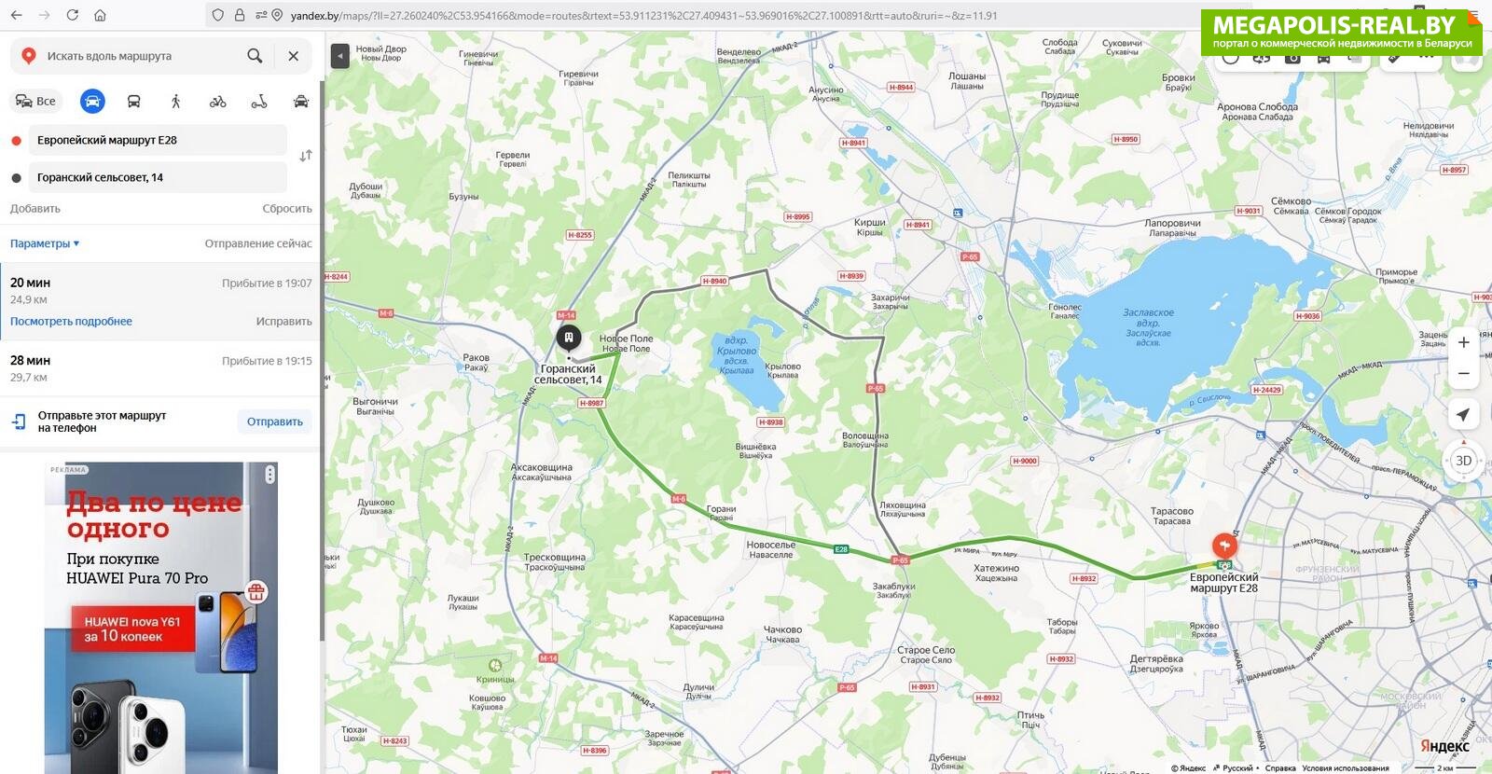Viewport: 1492px width, 774px height.
Task: Select the car route mode icon
Action: pos(92,102)
